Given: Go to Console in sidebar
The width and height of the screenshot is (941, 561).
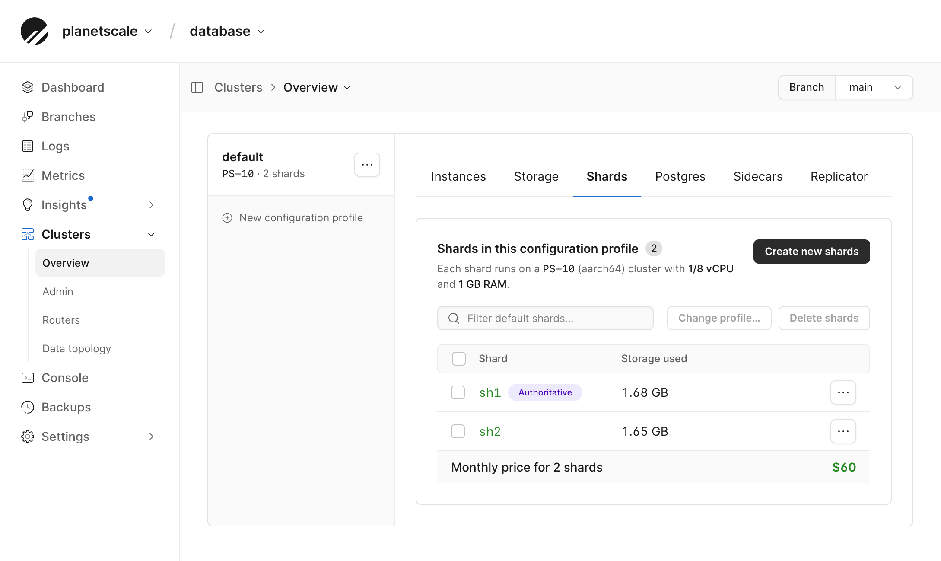Looking at the screenshot, I should (x=65, y=378).
